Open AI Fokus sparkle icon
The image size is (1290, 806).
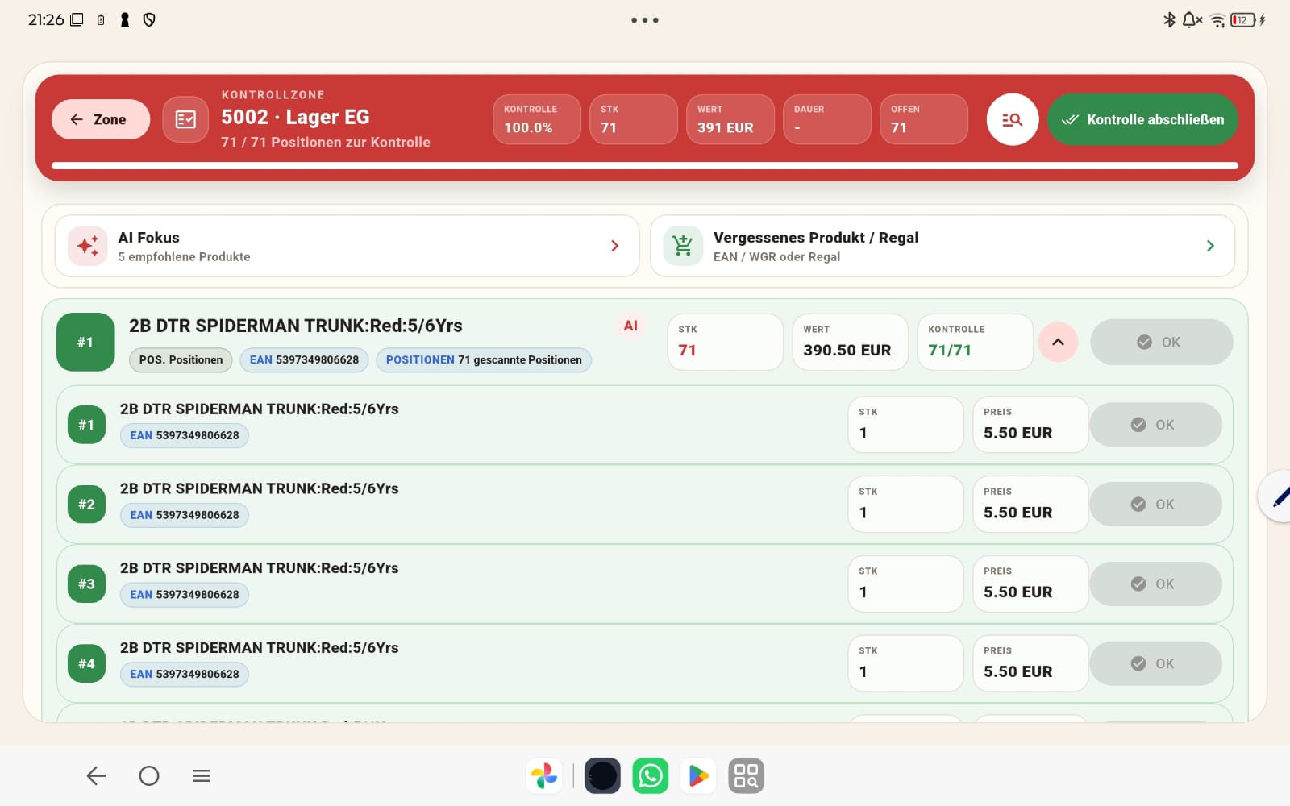[88, 246]
